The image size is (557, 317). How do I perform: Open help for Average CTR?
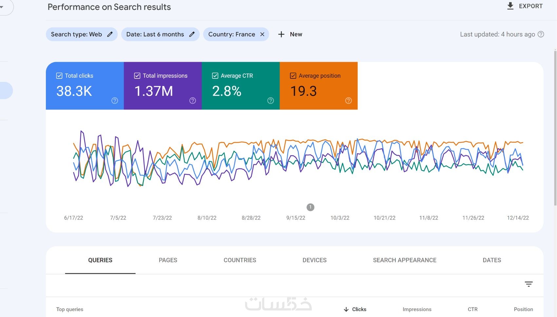[271, 101]
